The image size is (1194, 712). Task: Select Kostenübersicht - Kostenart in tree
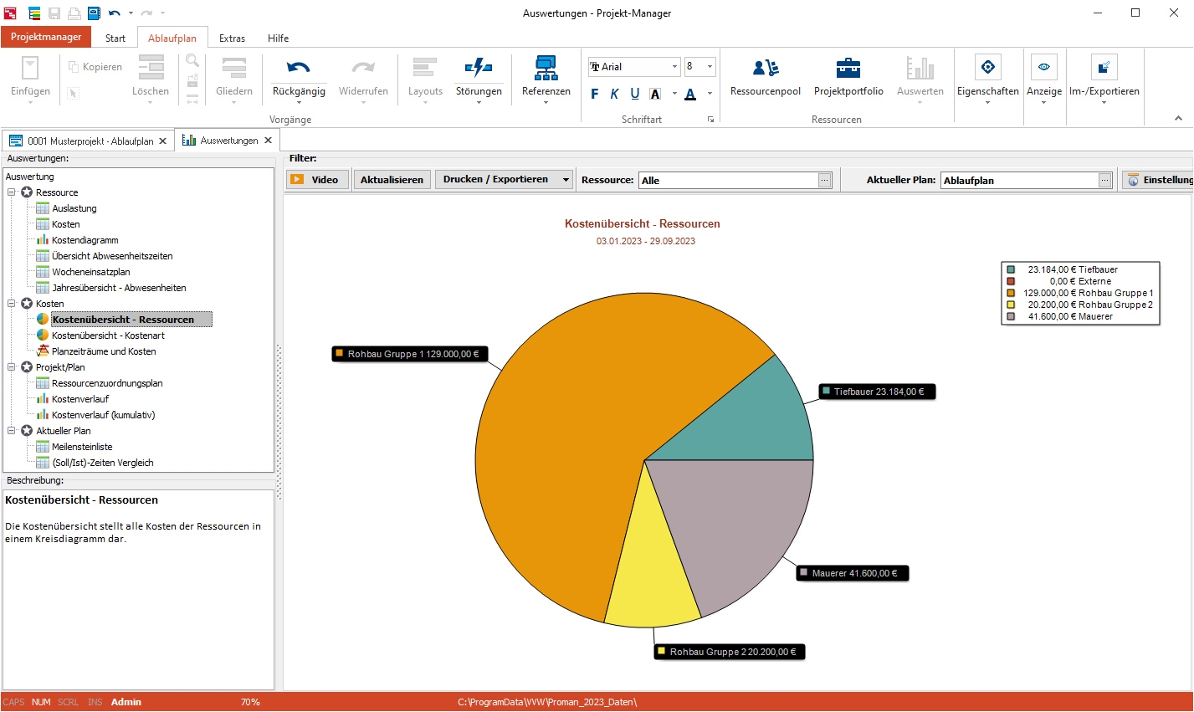[x=108, y=336]
